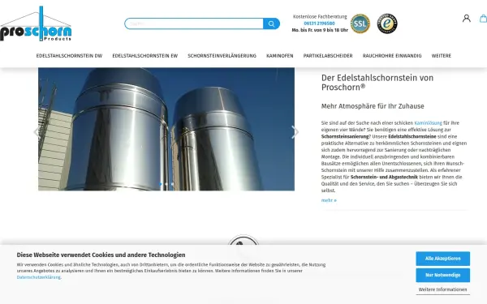Open Edelstahlschornstein DW menu
The width and height of the screenshot is (487, 304).
click(x=69, y=56)
